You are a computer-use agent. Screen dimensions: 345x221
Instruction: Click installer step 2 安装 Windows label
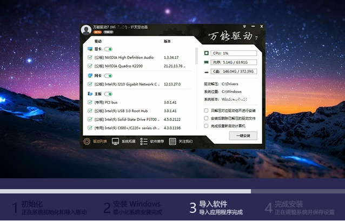tap(137, 204)
